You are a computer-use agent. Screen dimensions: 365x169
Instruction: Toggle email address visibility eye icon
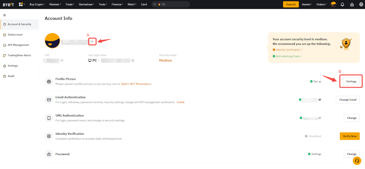pos(320,100)
